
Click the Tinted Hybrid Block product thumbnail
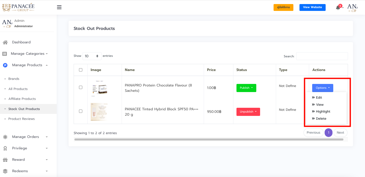pos(99,112)
